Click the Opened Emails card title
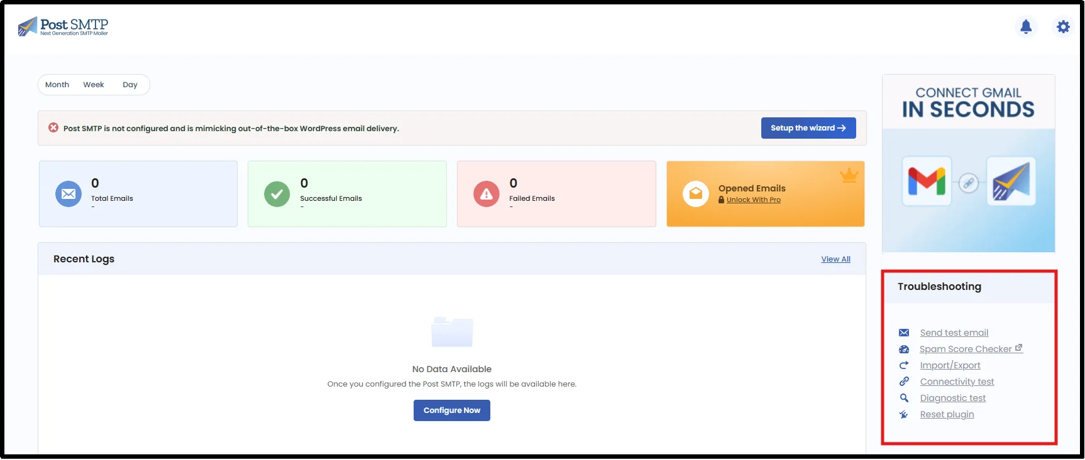The image size is (1085, 460). point(752,188)
